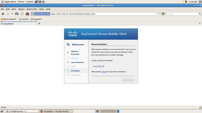Open the Help menu
This screenshot has width=202, height=113.
click(48, 9)
